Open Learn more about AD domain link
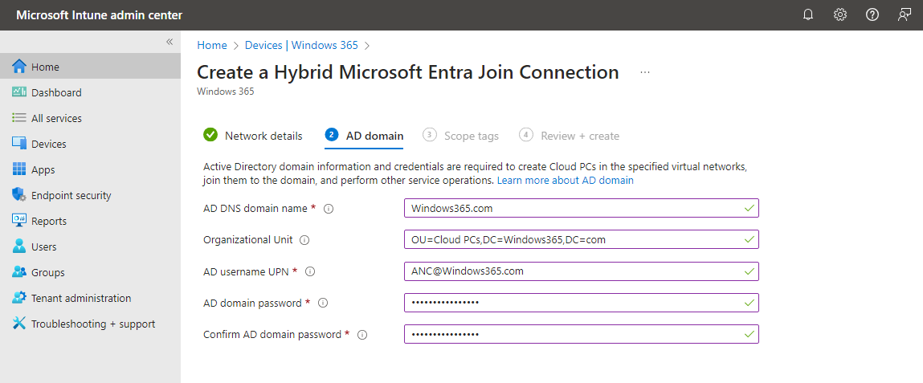The width and height of the screenshot is (923, 383). 565,181
